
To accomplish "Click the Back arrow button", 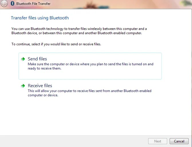I will (4, 3).
